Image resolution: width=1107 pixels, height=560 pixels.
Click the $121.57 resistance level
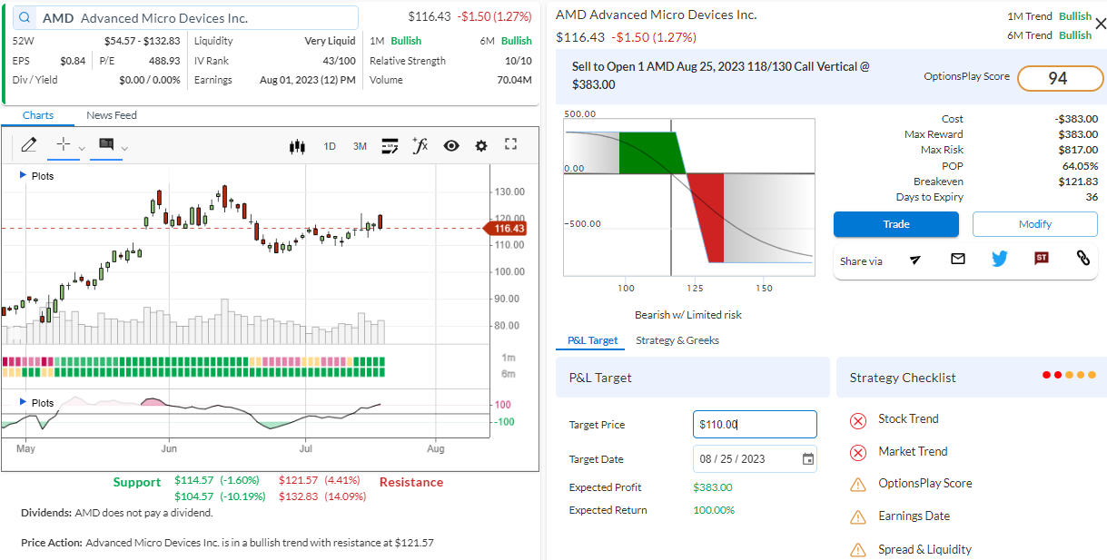[299, 480]
